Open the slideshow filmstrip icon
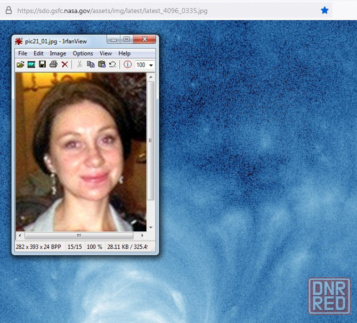The height and width of the screenshot is (323, 357). pos(31,64)
